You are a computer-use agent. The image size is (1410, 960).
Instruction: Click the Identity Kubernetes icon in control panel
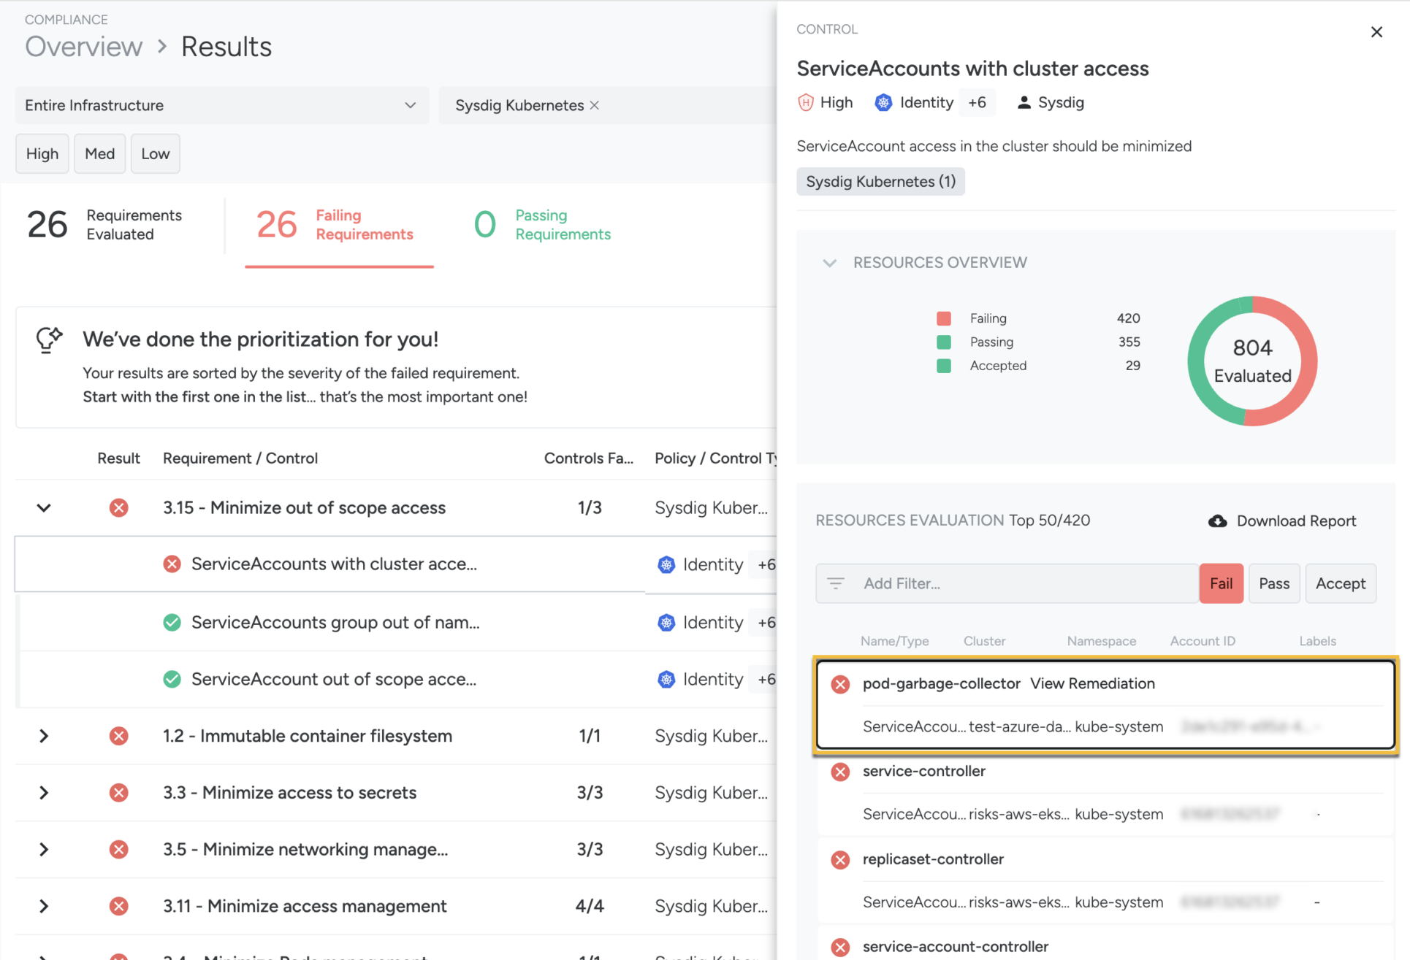[x=883, y=103]
